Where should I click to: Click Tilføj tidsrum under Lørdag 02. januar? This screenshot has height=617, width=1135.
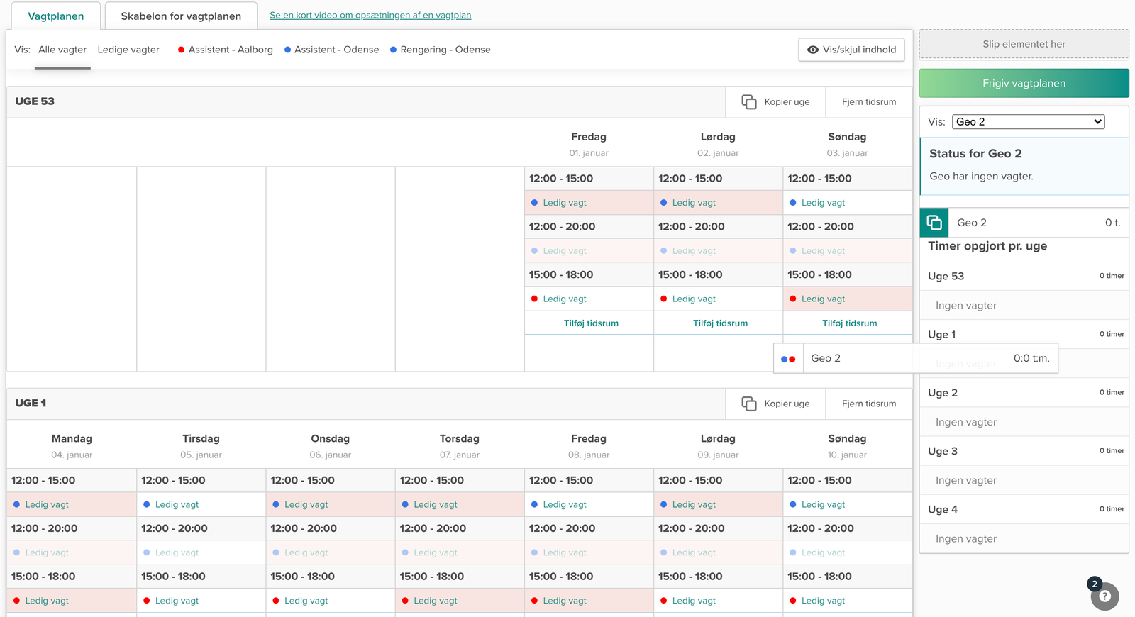(x=720, y=323)
